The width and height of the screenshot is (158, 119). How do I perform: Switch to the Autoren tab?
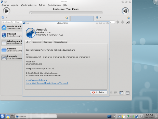tap(37, 42)
